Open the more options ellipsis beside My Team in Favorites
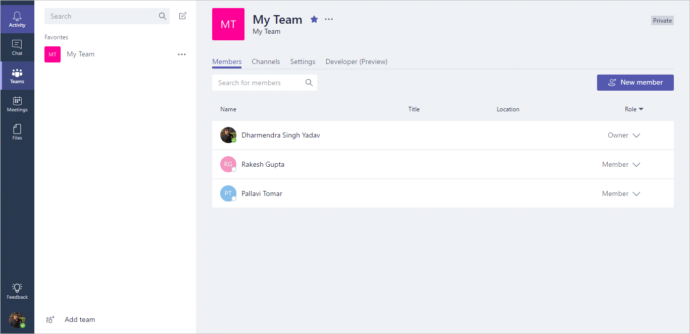Image resolution: width=690 pixels, height=334 pixels. point(182,54)
